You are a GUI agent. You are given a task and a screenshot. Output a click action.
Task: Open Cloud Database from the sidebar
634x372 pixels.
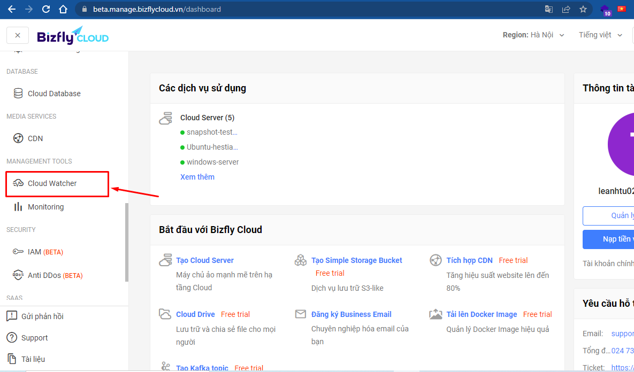coord(54,94)
